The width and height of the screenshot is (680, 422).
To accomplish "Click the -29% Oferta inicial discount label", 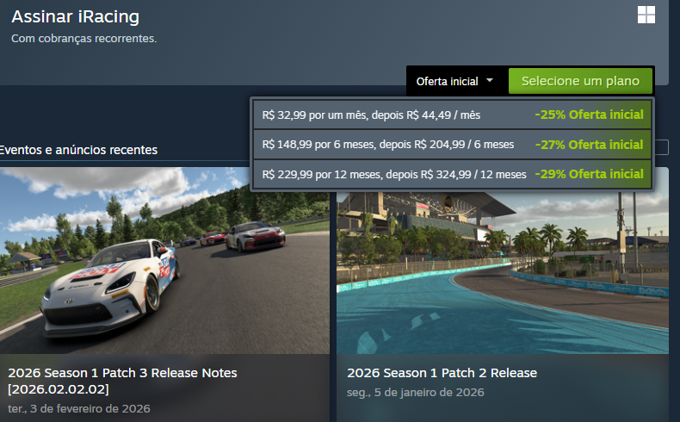I will (589, 174).
